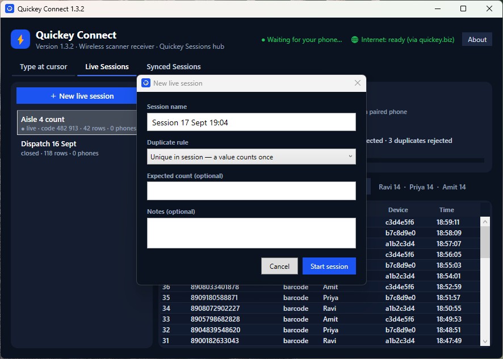Click barcode value 8904839548620
Screen dimensions: 503x359
tap(215, 330)
